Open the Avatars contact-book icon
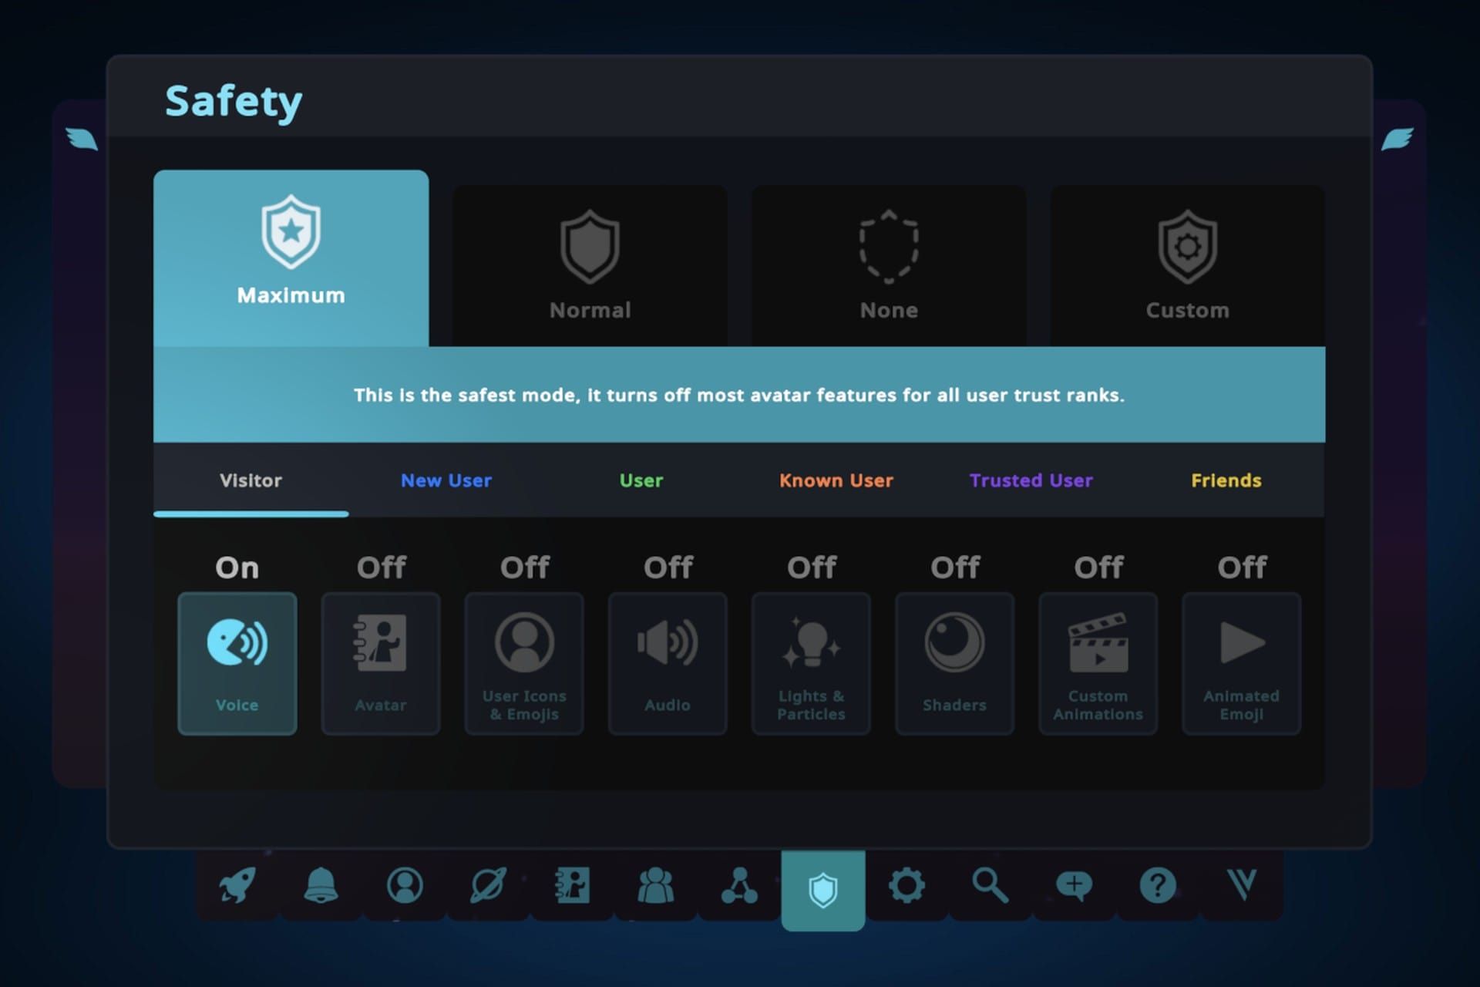Screen dimensions: 1480x987 tap(572, 887)
